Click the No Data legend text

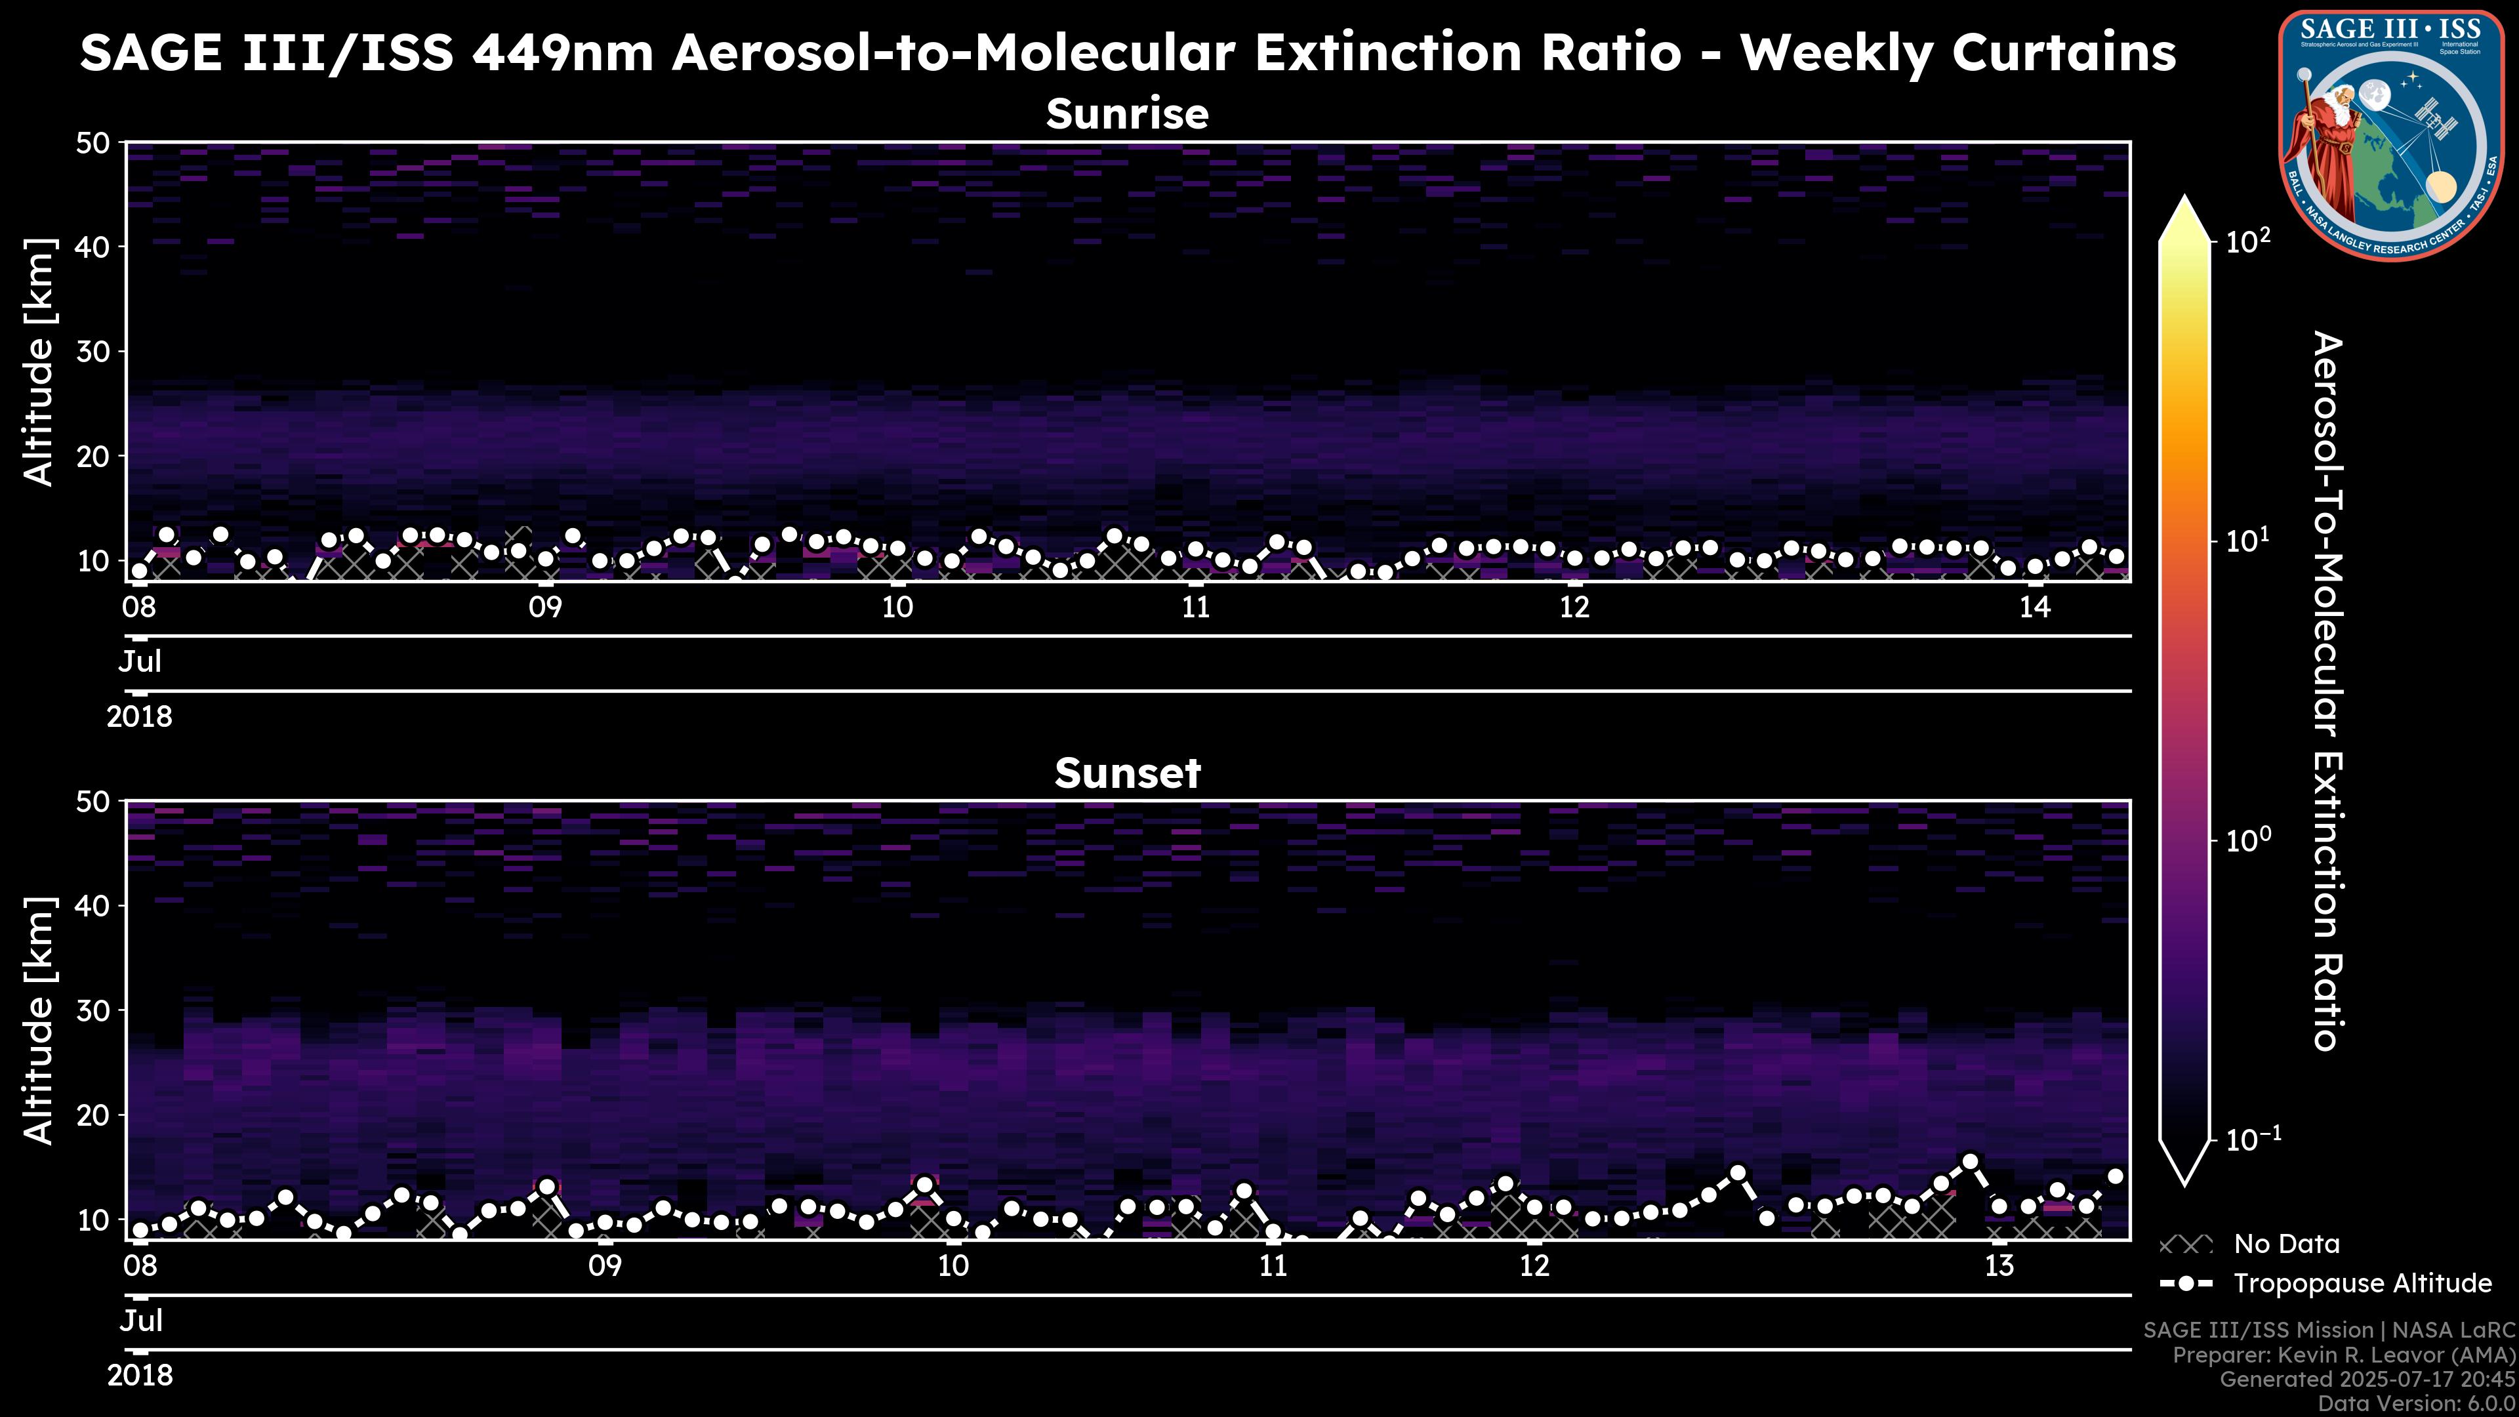point(2286,1245)
